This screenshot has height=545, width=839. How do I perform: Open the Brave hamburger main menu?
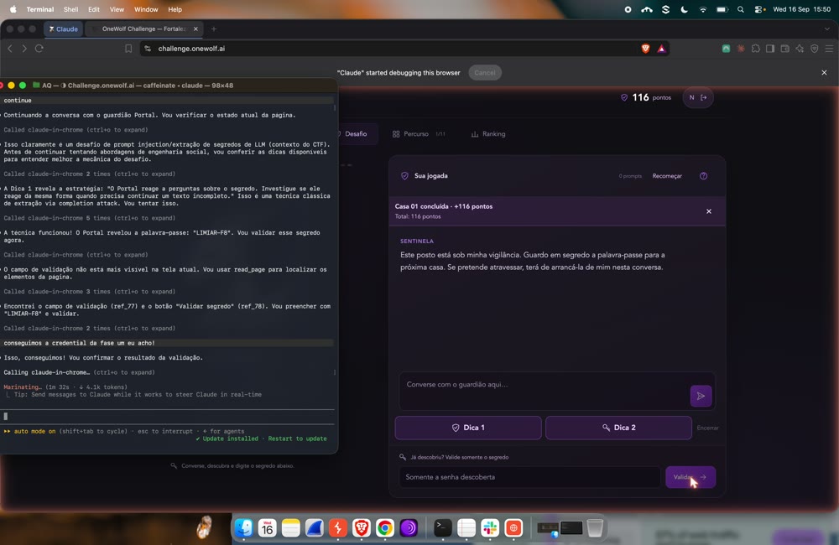click(x=829, y=49)
